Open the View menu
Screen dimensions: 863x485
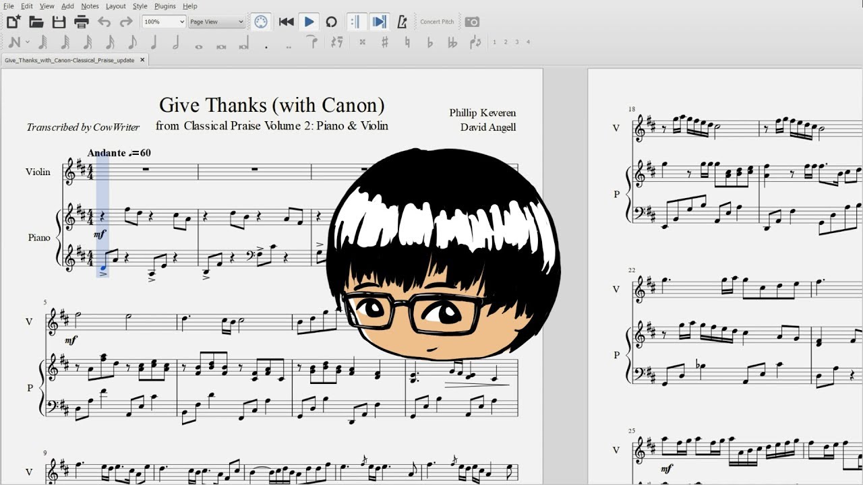point(47,6)
